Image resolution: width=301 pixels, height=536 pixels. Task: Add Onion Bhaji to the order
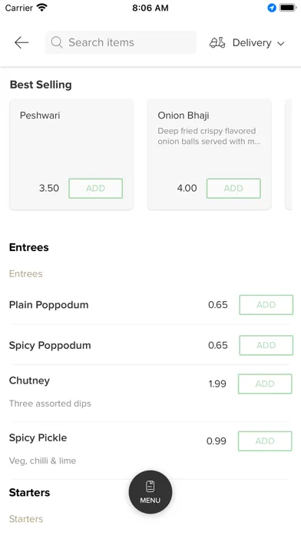point(233,189)
